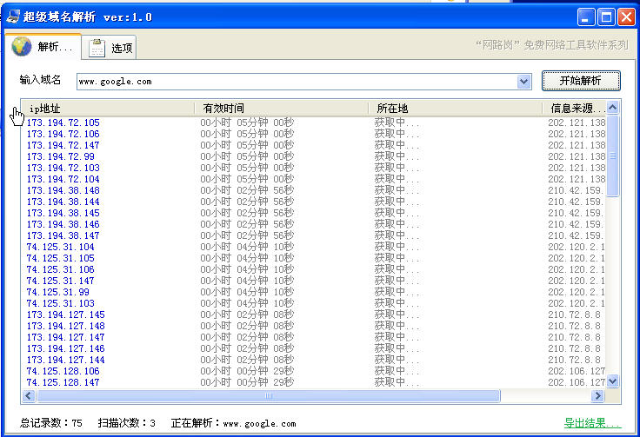Click the horizontal scrollbar left arrow
This screenshot has width=640, height=437.
click(x=28, y=395)
